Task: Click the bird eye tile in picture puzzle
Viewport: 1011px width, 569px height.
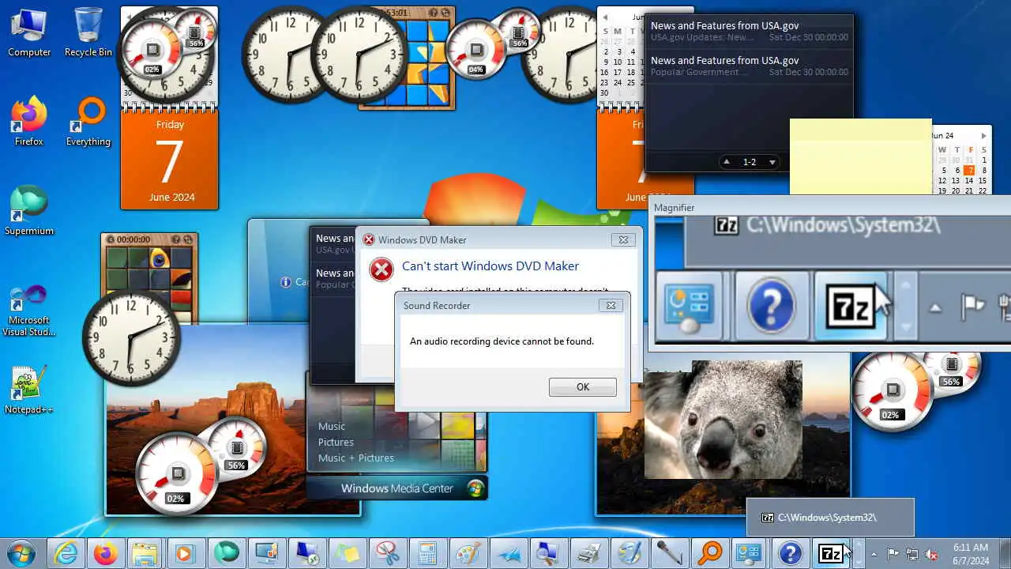Action: point(160,258)
